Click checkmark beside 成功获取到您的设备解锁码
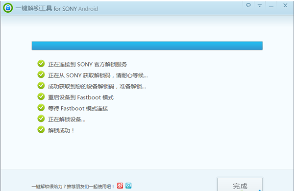The height and width of the screenshot is (191, 295). 41,85
